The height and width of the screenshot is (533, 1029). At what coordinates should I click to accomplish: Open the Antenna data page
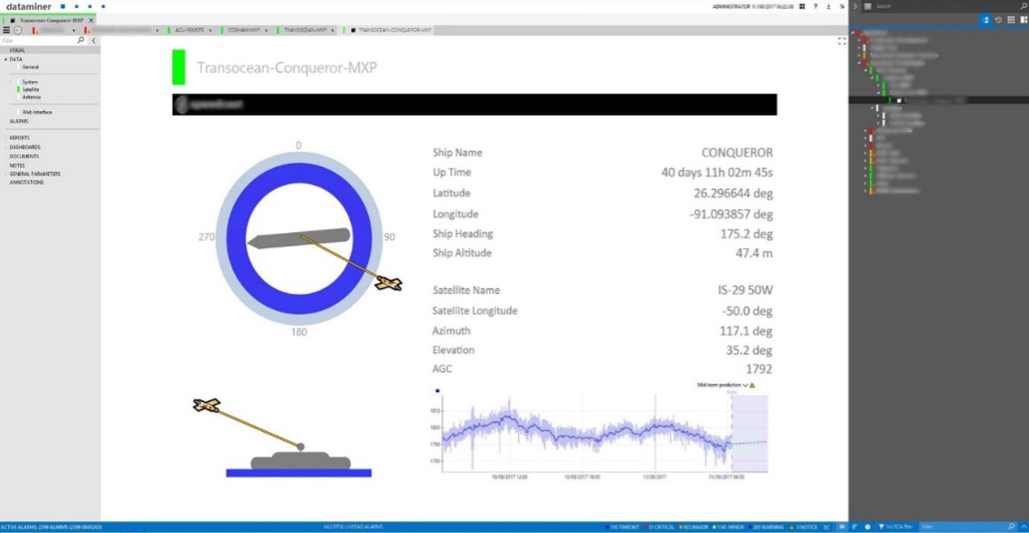32,97
